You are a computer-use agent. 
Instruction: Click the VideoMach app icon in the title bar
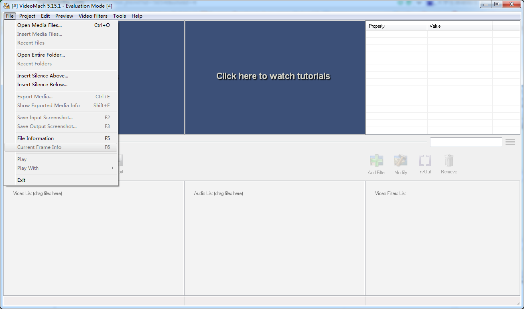coord(7,6)
